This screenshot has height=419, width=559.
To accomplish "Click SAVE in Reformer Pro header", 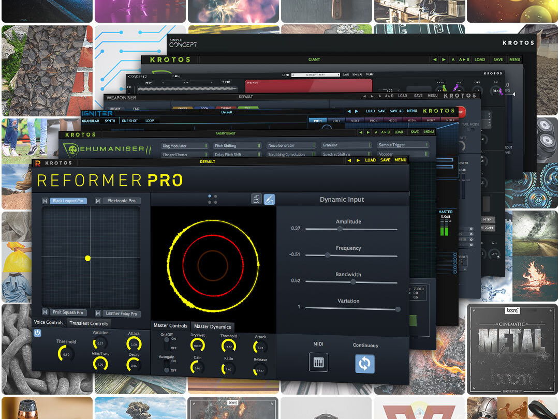I will pyautogui.click(x=386, y=160).
